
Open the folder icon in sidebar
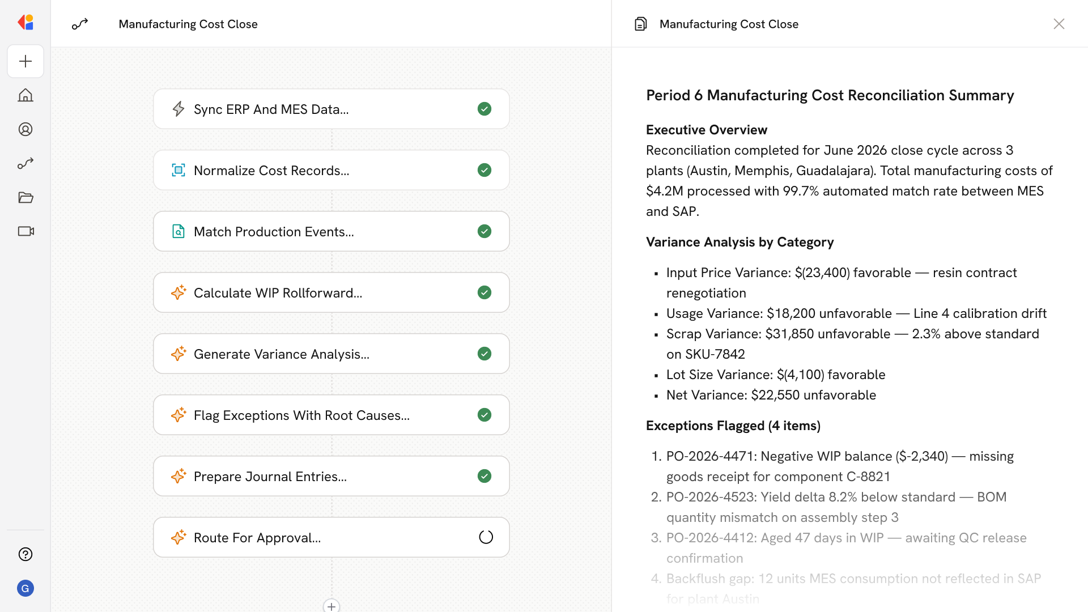[25, 197]
